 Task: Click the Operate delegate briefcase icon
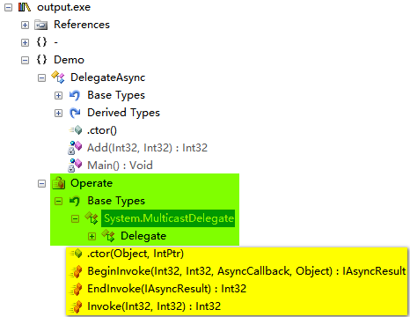[58, 183]
